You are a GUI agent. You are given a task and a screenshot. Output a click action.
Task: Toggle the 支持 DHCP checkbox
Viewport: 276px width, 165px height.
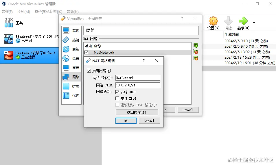(117, 92)
